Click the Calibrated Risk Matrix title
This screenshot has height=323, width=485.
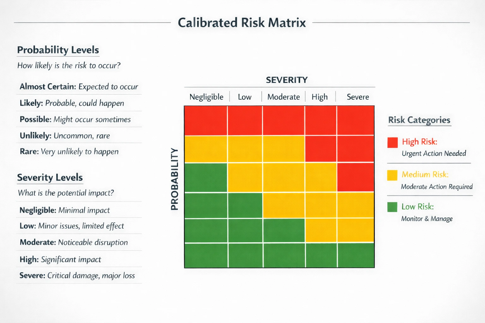[x=242, y=23]
